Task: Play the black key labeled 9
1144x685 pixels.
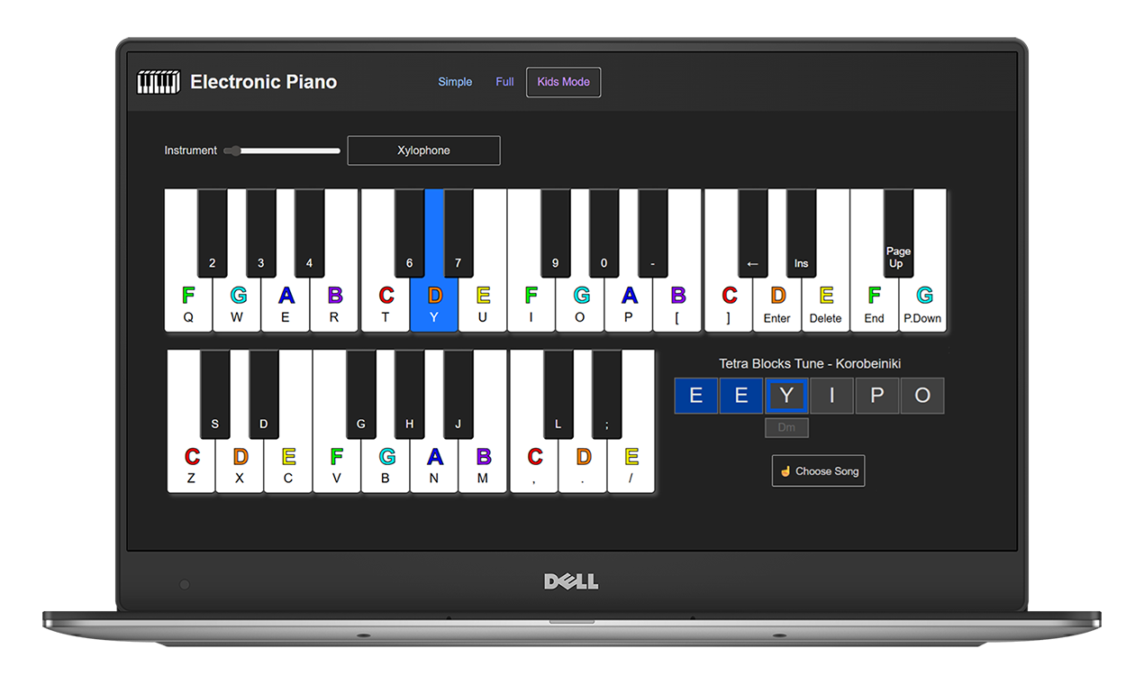Action: click(556, 233)
